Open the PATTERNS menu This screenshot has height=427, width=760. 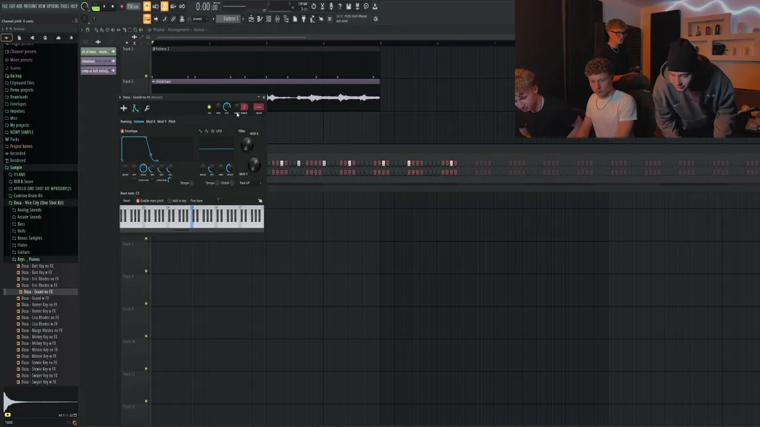[x=30, y=6]
